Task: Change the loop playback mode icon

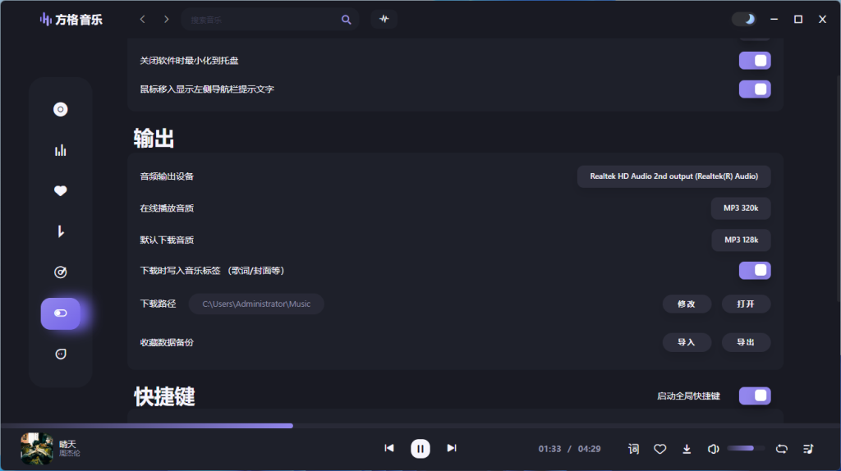Action: (x=782, y=449)
